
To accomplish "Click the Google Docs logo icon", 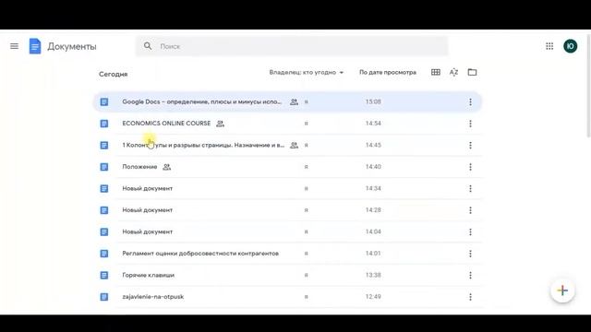I will point(35,46).
